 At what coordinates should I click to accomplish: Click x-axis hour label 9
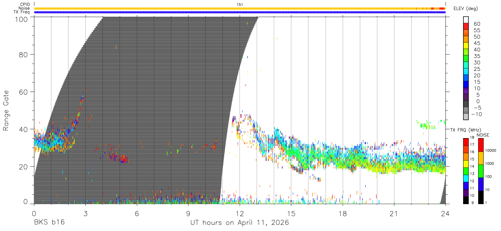click(188, 213)
